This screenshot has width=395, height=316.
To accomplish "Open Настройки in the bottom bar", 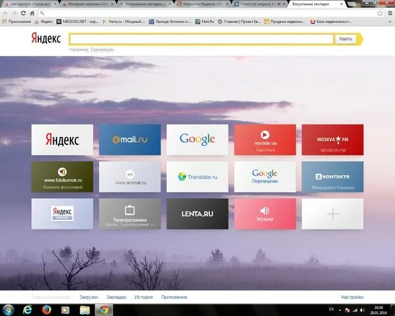I will tap(352, 297).
